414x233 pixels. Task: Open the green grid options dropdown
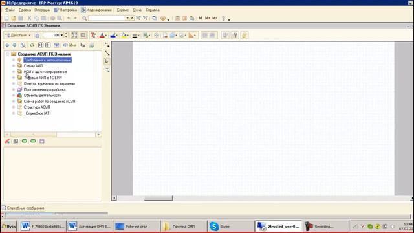click(x=146, y=35)
